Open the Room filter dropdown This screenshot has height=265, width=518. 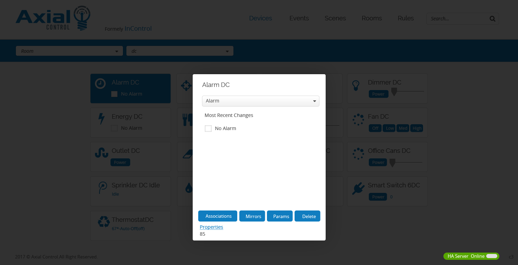(69, 51)
